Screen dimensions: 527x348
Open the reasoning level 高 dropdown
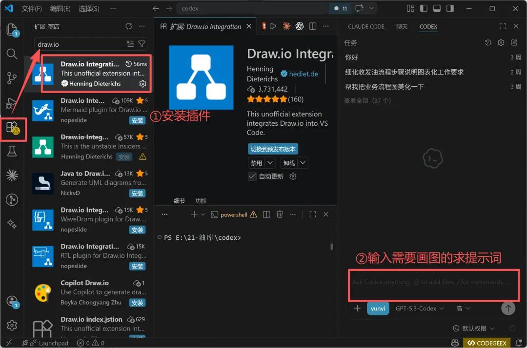[463, 309]
